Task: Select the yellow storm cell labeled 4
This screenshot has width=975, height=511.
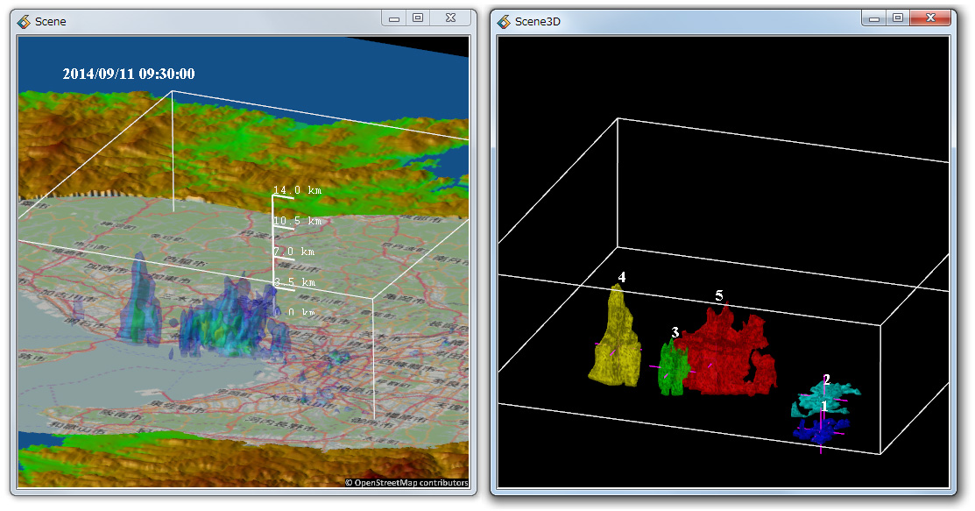Action: [617, 342]
